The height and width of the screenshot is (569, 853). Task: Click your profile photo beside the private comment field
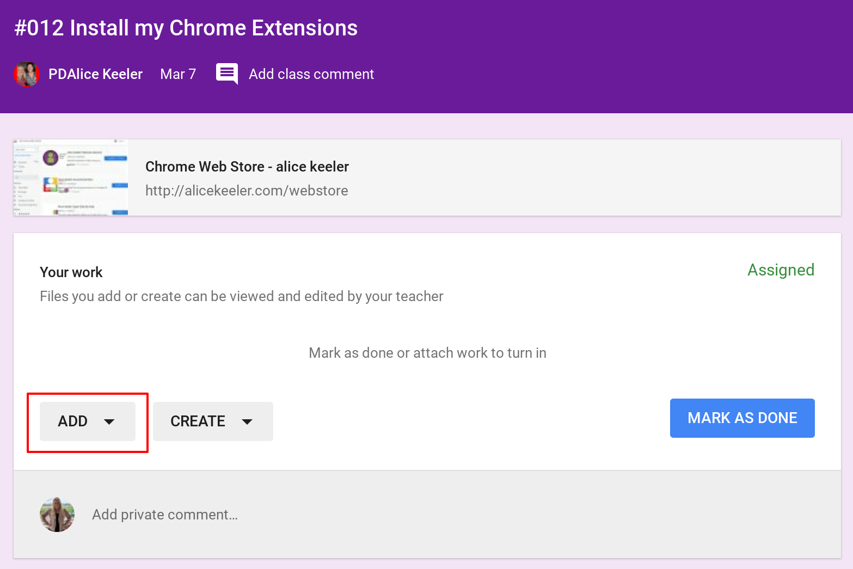pos(57,515)
